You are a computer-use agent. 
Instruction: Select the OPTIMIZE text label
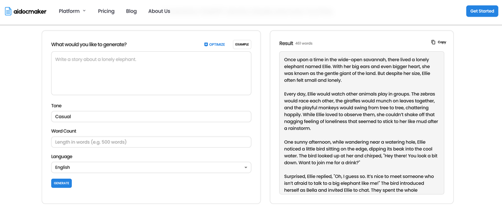(217, 45)
